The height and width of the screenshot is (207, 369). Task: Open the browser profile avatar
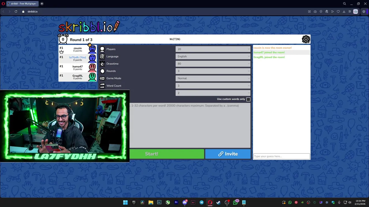coord(355,11)
